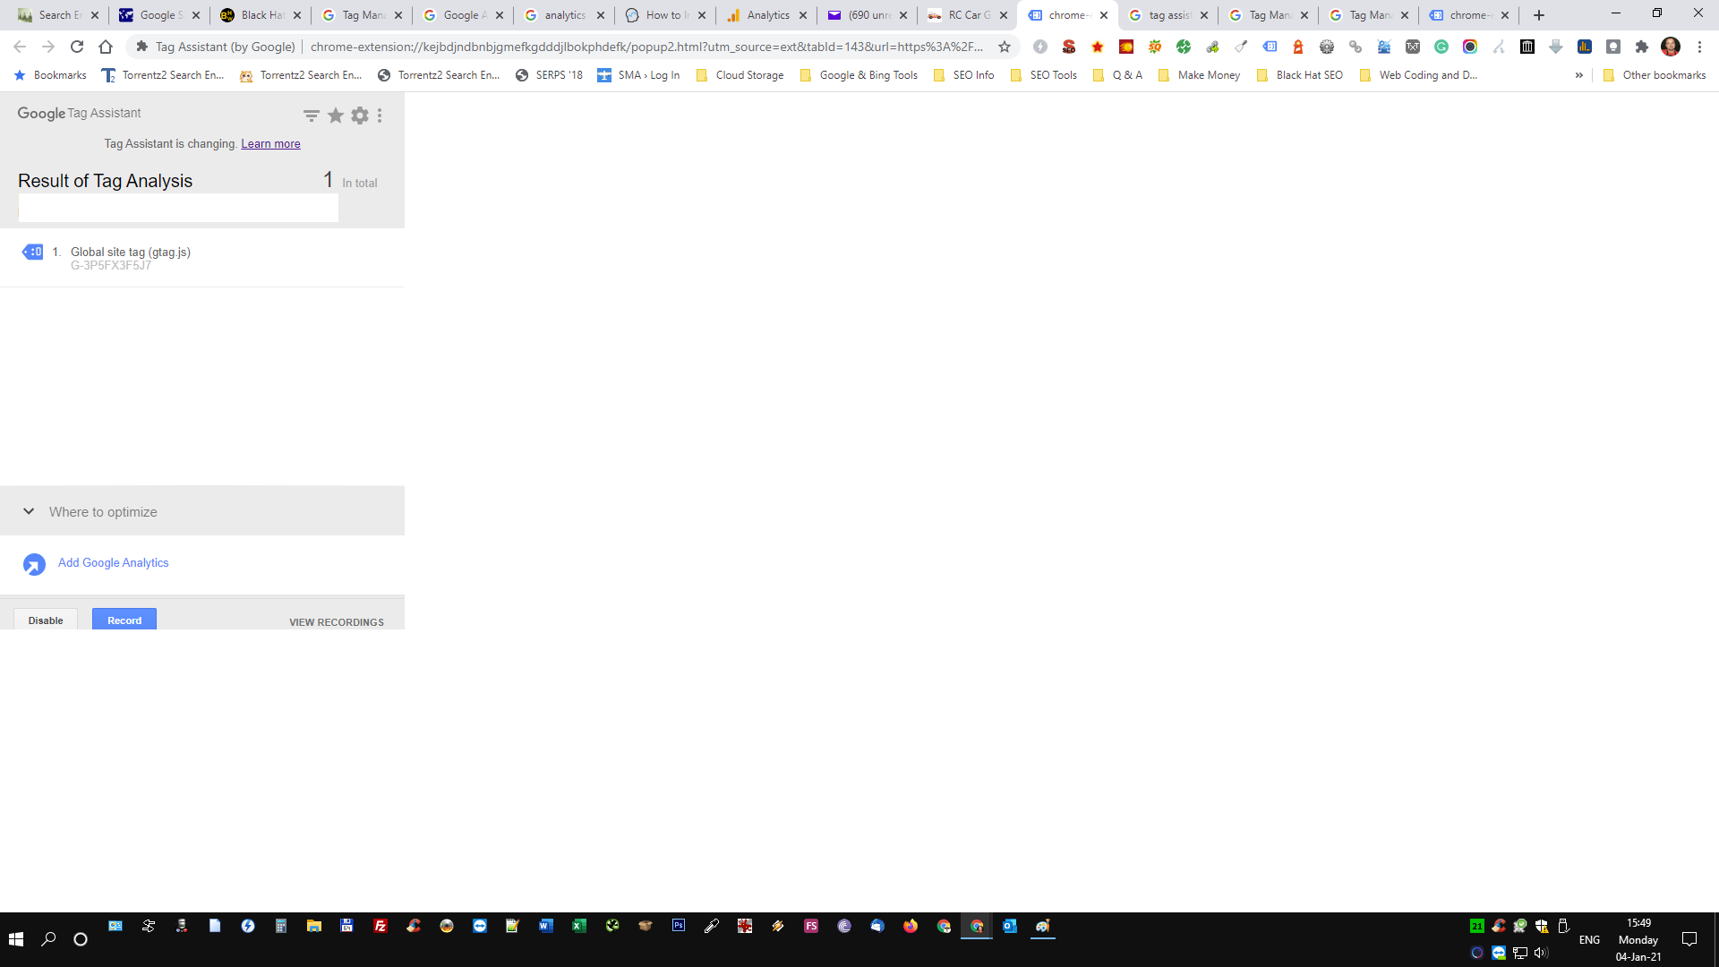This screenshot has width=1719, height=967.
Task: Click VIEW RECORDINGS text link
Action: [337, 622]
